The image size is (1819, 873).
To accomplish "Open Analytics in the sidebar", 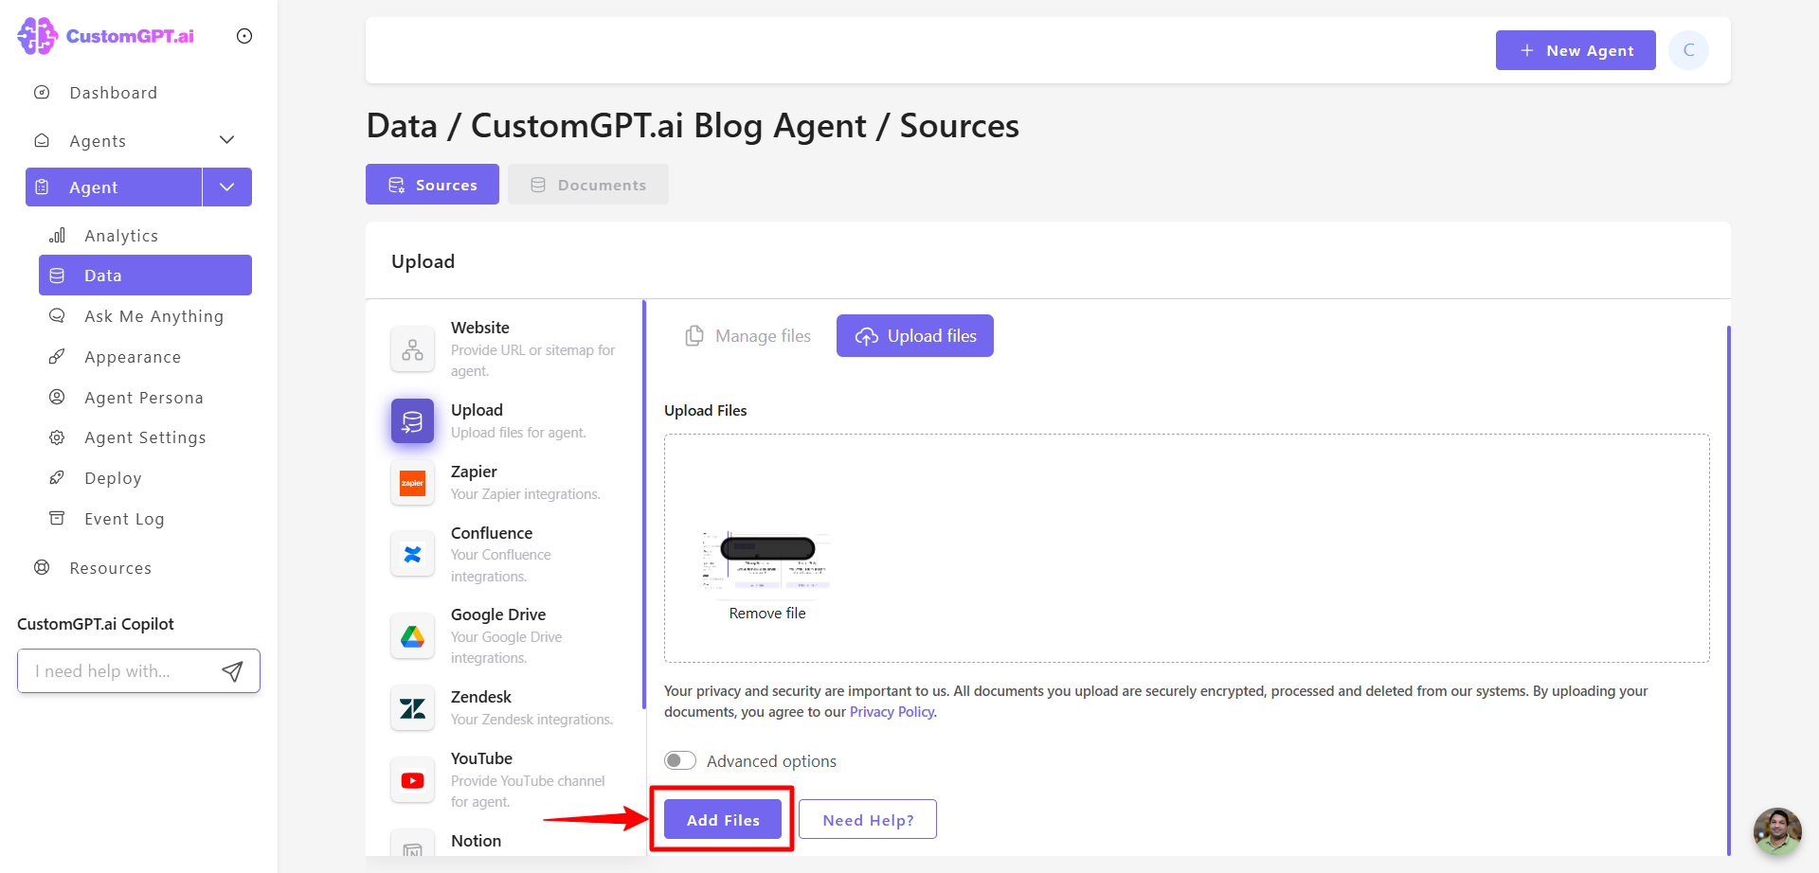I will coord(120,236).
